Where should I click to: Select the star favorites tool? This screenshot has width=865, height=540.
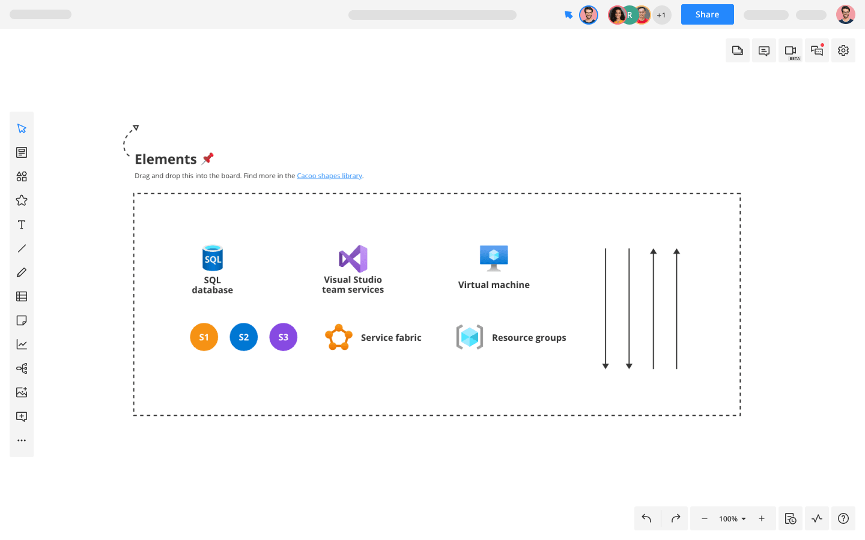(x=22, y=200)
